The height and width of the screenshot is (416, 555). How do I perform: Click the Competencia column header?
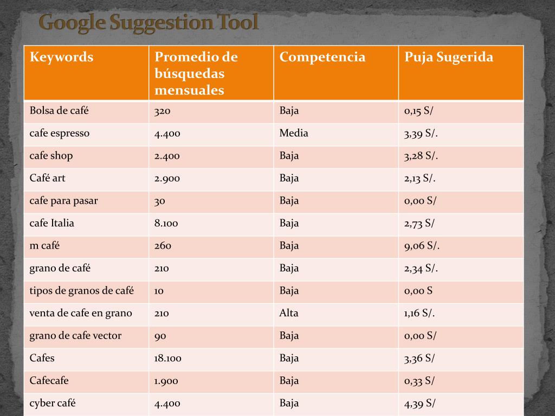point(336,73)
